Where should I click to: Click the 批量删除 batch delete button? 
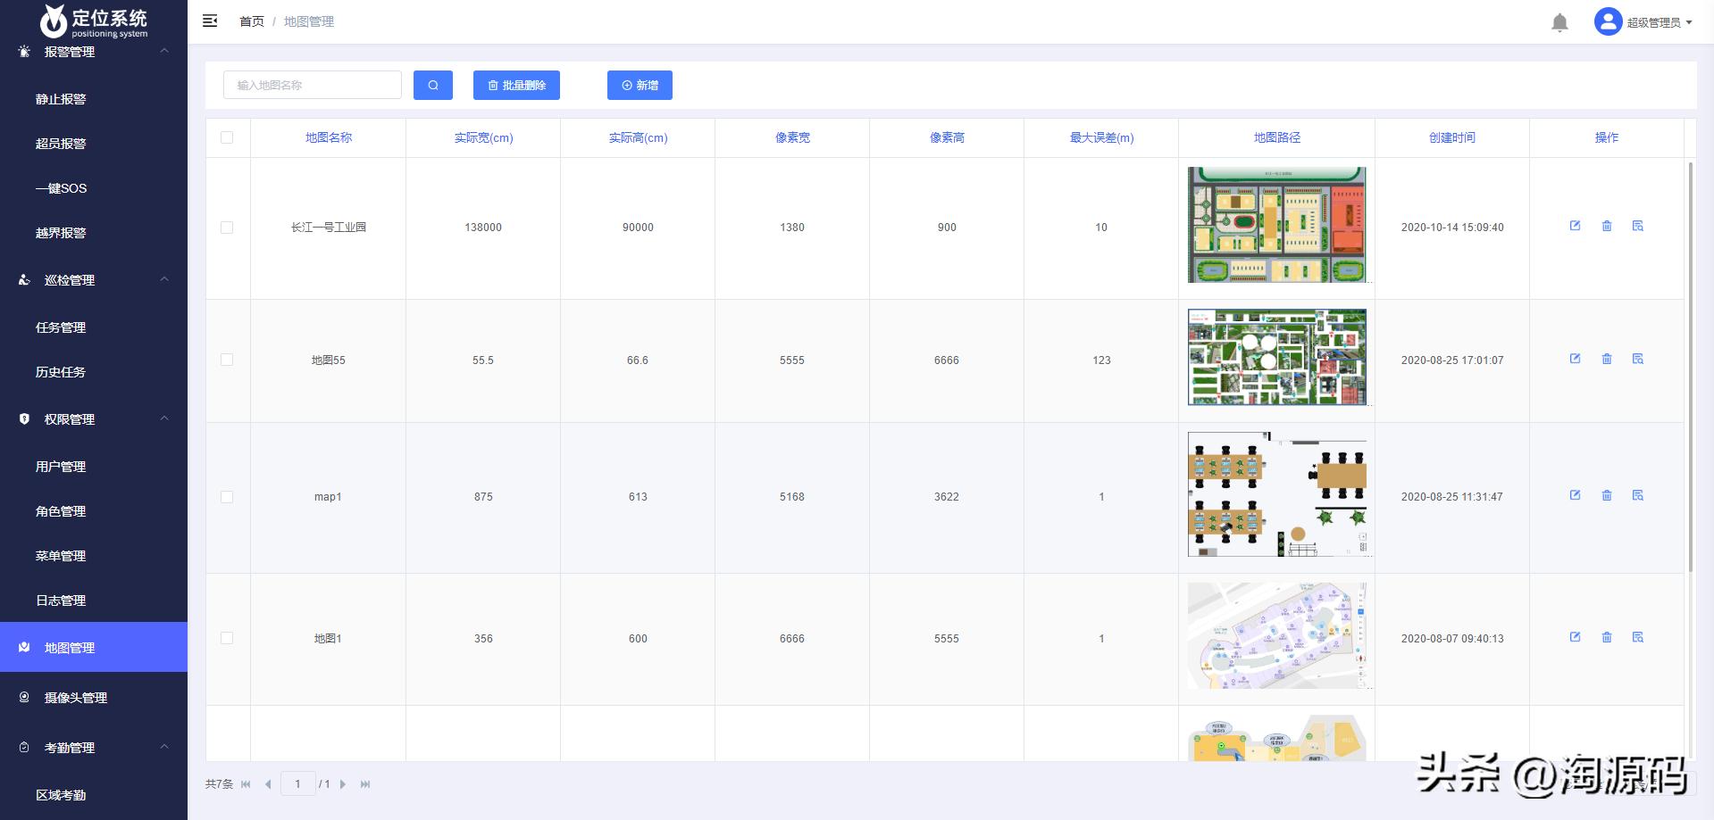[516, 85]
